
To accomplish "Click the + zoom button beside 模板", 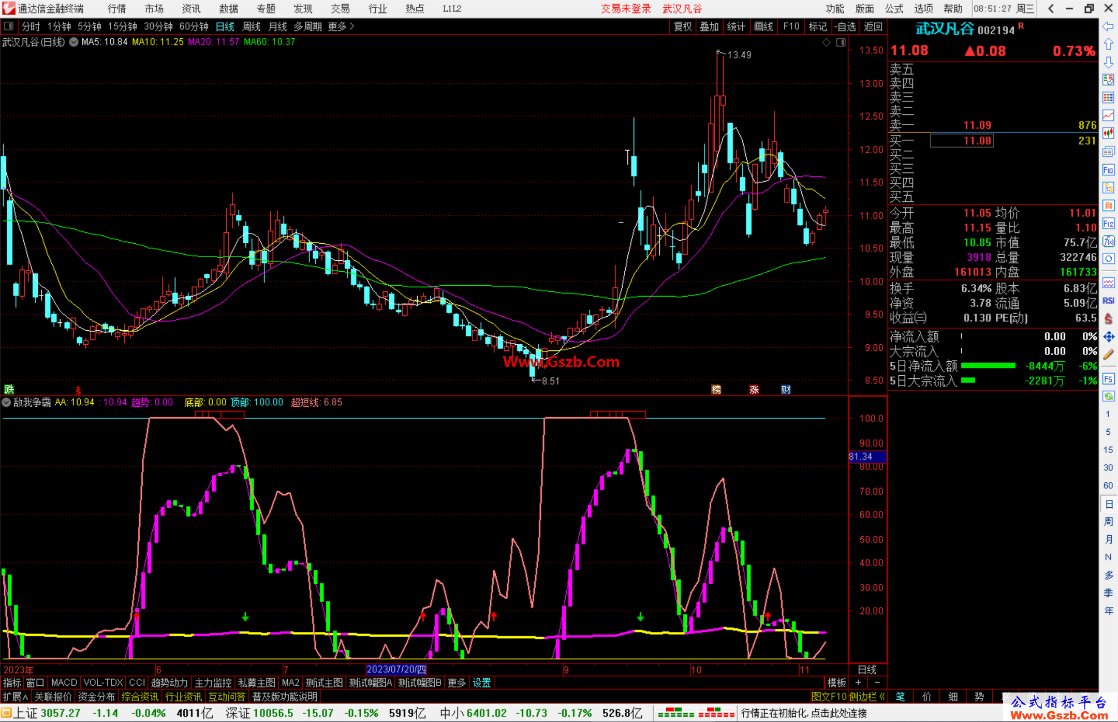I will (858, 683).
